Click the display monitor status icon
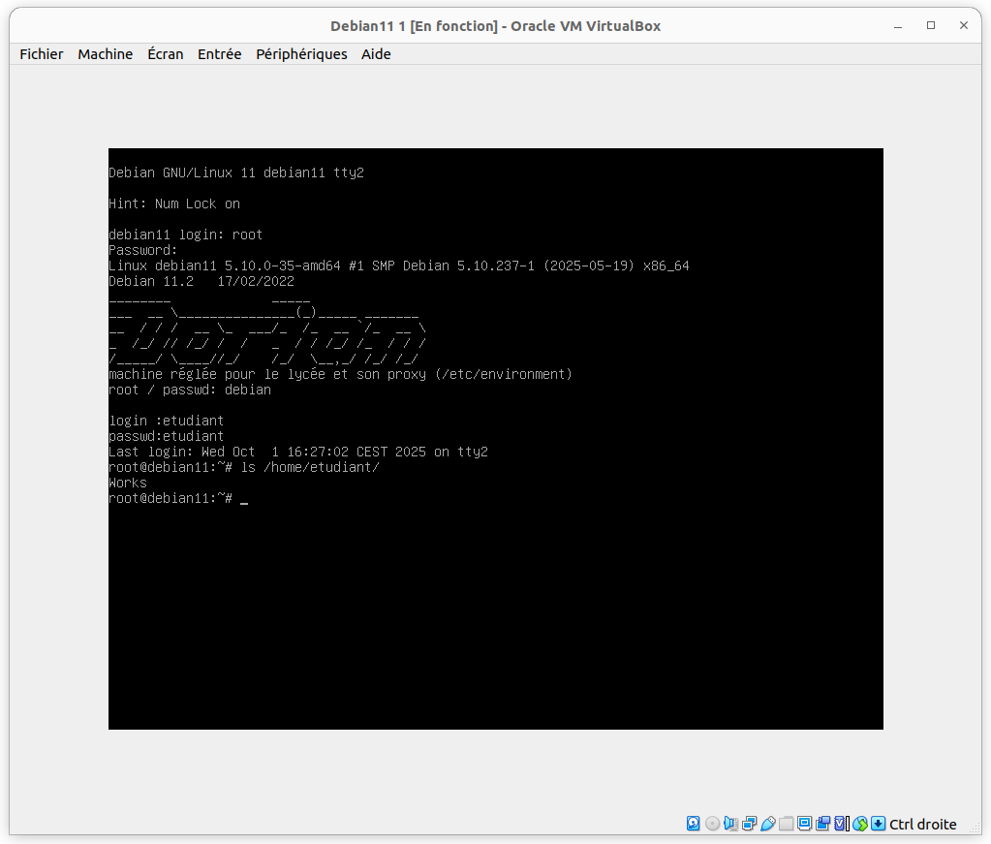Image resolution: width=991 pixels, height=844 pixels. coord(804,824)
